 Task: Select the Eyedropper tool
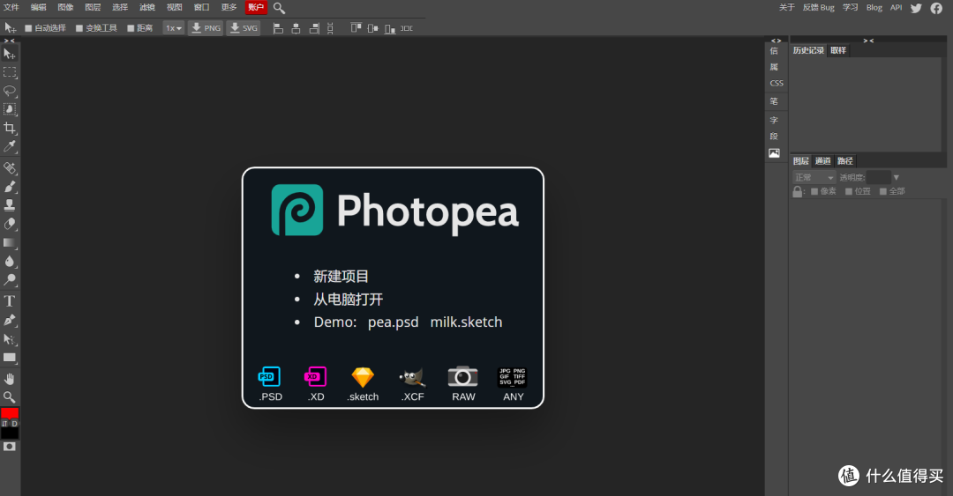[9, 146]
